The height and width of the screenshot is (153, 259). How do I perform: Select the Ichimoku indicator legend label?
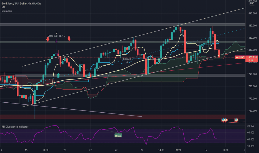(7, 11)
